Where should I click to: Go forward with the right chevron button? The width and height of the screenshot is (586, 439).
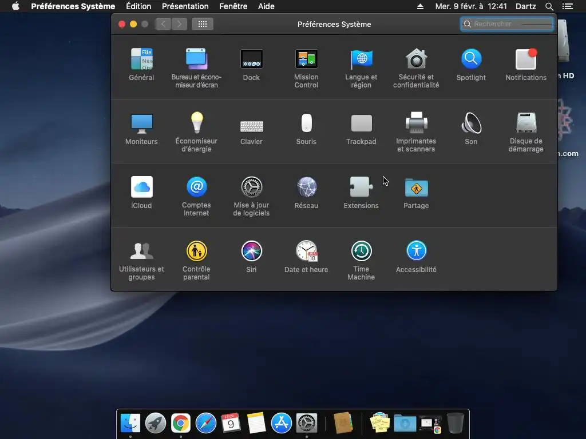coord(179,24)
